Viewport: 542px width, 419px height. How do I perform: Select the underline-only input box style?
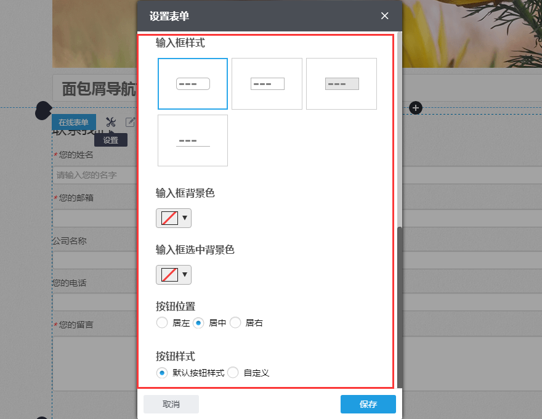pyautogui.click(x=193, y=140)
